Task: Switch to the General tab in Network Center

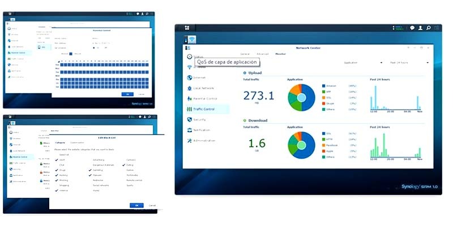Action: pyautogui.click(x=245, y=54)
